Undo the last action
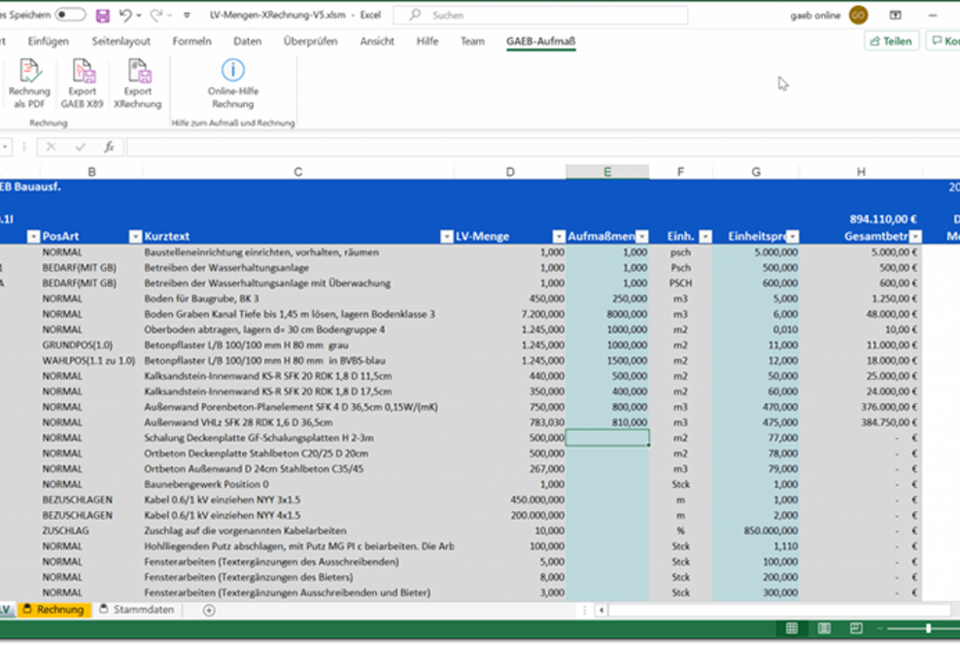The image size is (960, 647). click(x=124, y=16)
